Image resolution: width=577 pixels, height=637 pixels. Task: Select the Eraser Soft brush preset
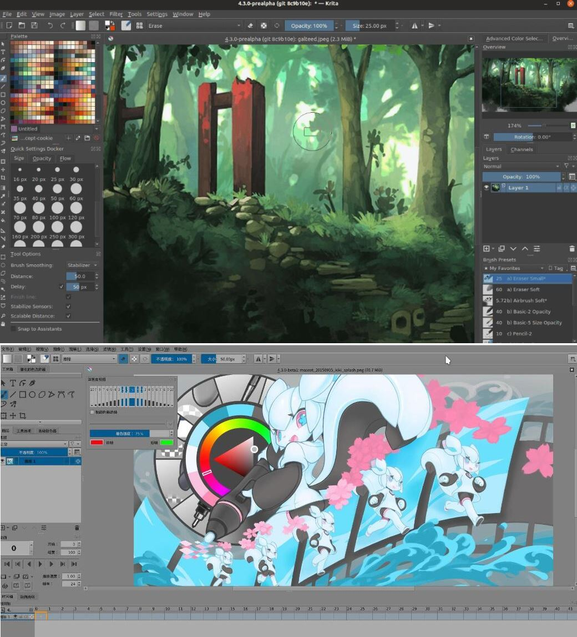528,290
